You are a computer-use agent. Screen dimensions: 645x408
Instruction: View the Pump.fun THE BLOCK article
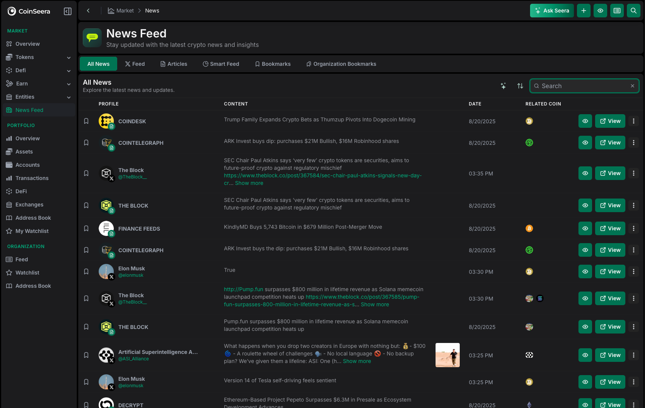pos(610,327)
